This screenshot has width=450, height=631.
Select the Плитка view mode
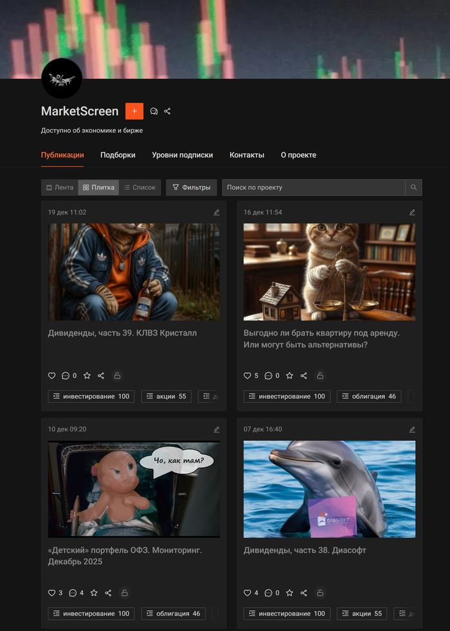coord(98,188)
